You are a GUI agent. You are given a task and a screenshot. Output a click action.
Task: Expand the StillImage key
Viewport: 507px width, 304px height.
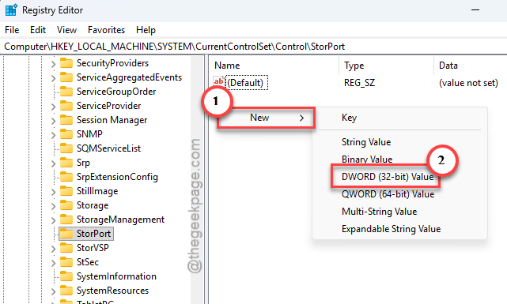53,192
